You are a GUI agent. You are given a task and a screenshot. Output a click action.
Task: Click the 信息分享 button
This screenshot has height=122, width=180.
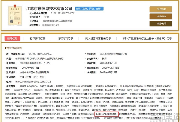coord(160,16)
